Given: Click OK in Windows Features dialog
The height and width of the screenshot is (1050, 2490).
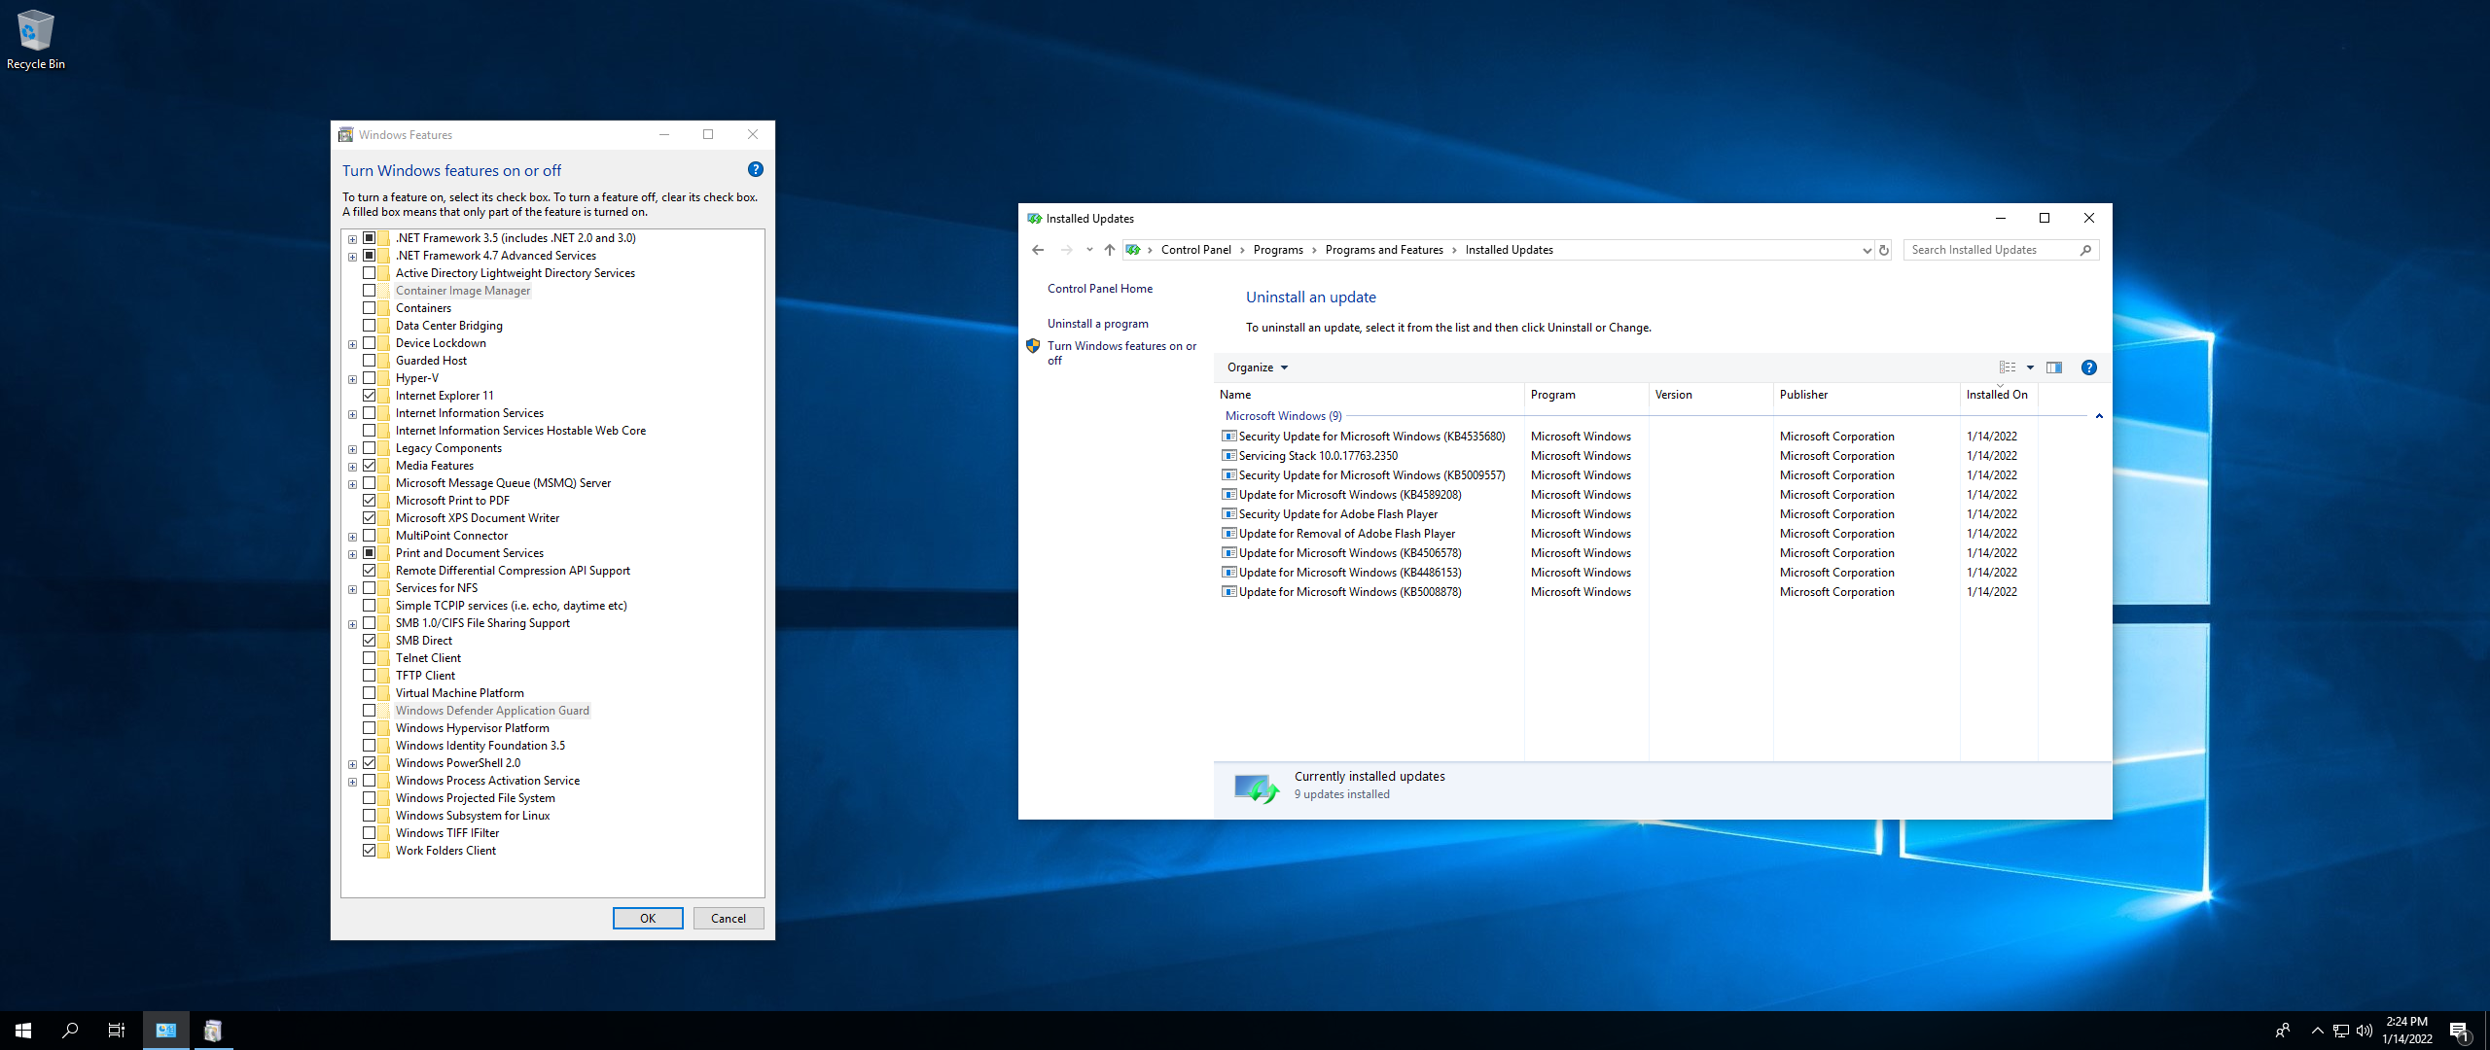Looking at the screenshot, I should [648, 918].
